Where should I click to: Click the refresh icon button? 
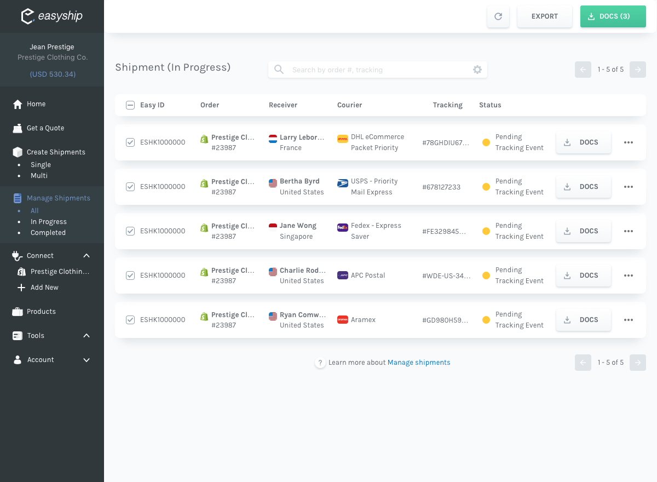point(498,16)
